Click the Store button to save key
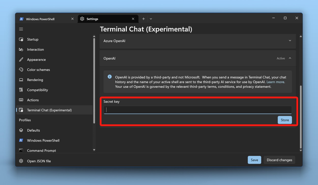Screen dimensions: 318x185 point(285,120)
